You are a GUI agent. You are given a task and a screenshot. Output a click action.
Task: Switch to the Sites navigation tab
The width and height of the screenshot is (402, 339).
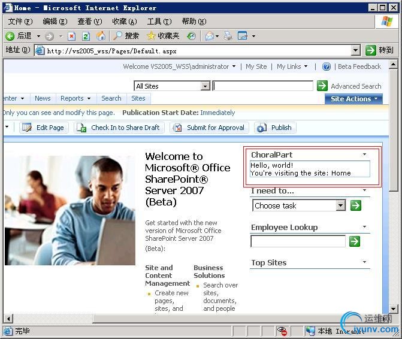[x=138, y=98]
